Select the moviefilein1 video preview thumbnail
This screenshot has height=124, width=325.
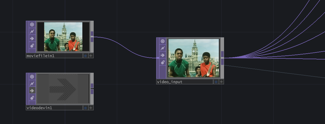click(x=63, y=37)
